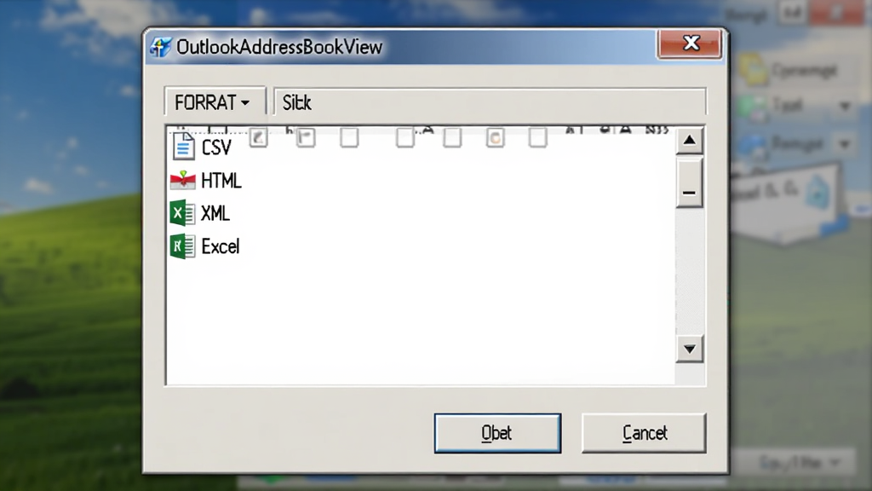Choose the Excel list entry text
The width and height of the screenshot is (872, 491).
(221, 246)
